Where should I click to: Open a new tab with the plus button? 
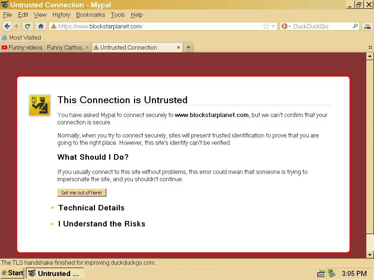[x=188, y=47]
